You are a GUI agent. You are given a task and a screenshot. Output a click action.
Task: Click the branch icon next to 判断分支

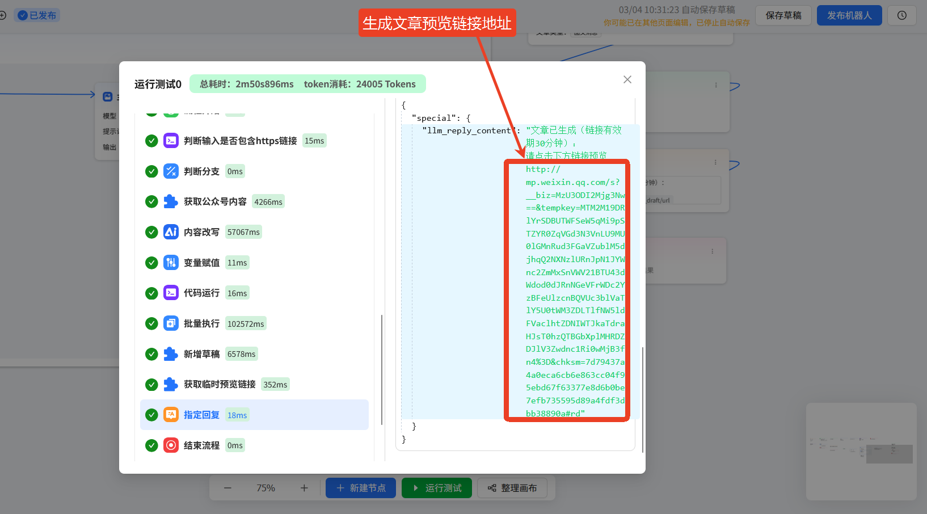click(x=171, y=171)
